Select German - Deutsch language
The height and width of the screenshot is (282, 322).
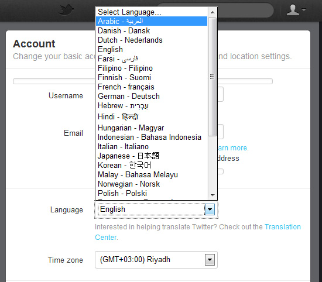[x=152, y=96]
